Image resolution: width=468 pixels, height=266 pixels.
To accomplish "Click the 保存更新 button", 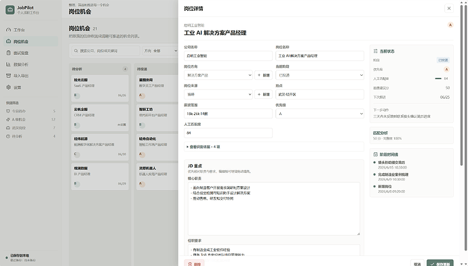I will (x=440, y=263).
